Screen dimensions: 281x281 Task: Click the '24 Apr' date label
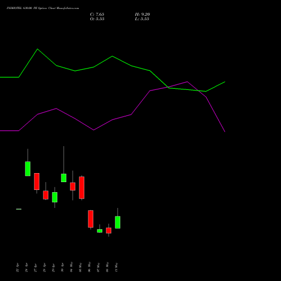26,268
